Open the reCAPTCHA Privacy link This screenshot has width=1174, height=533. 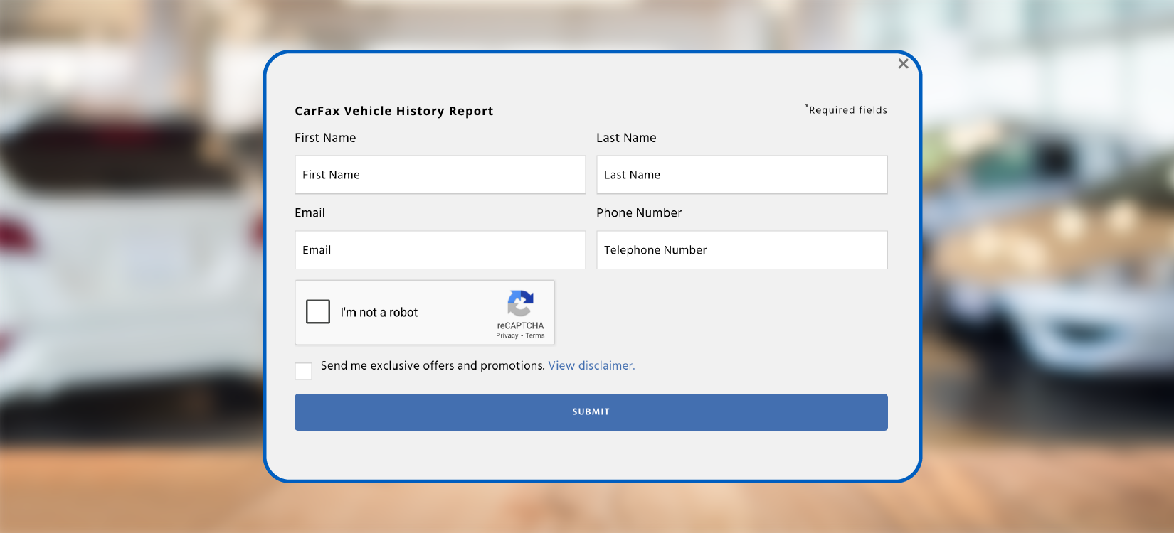pos(507,336)
